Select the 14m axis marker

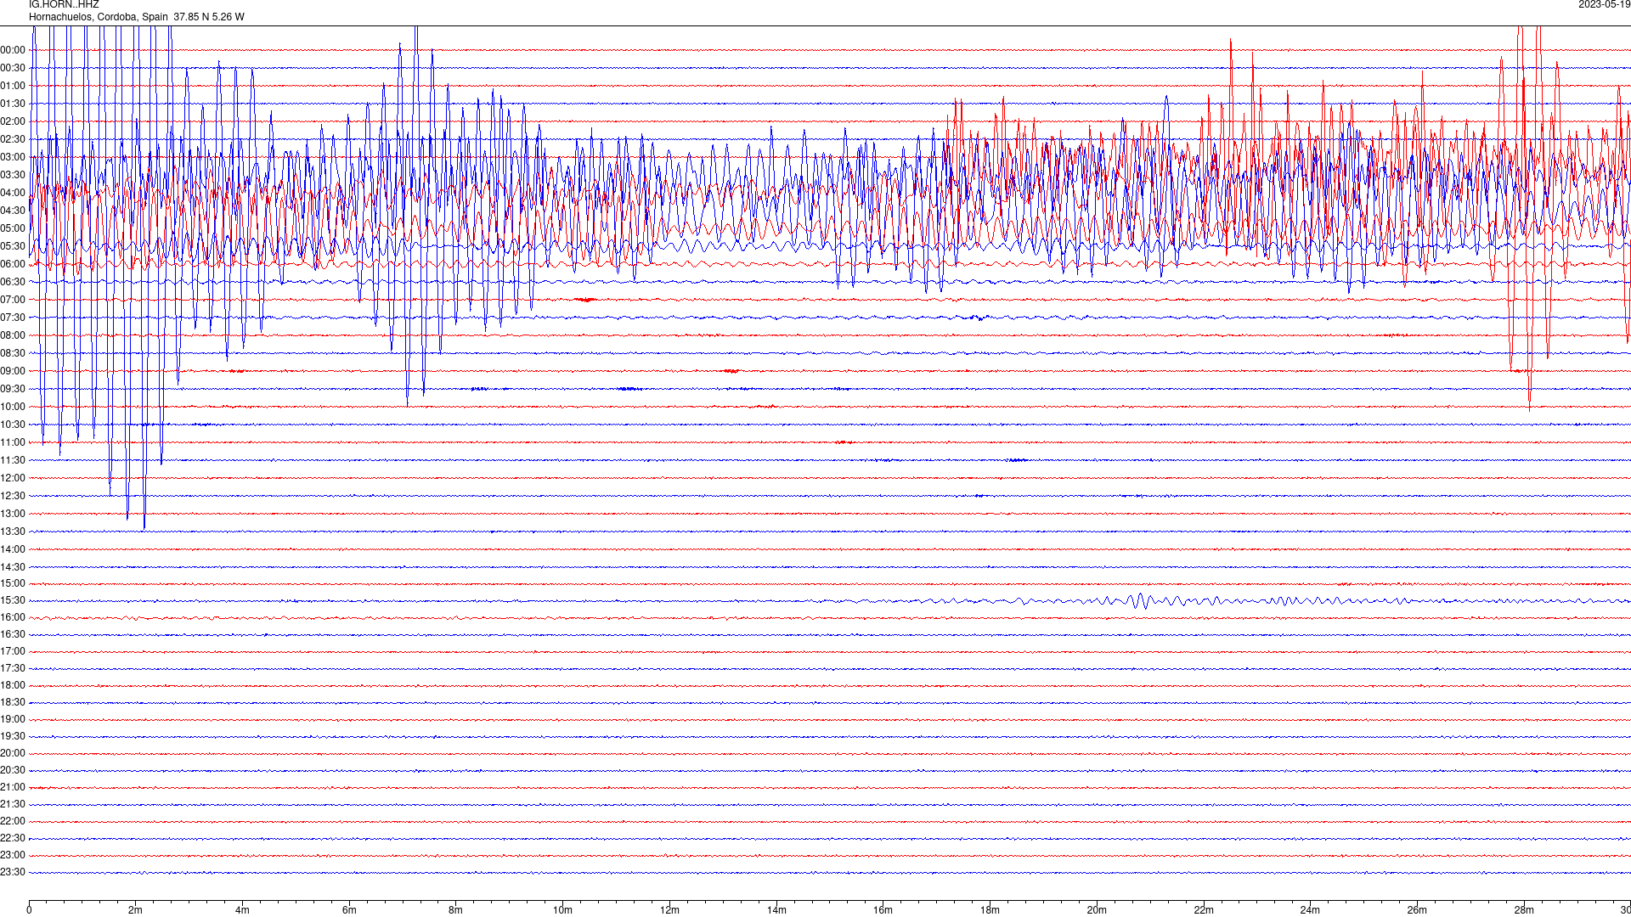[x=776, y=910]
